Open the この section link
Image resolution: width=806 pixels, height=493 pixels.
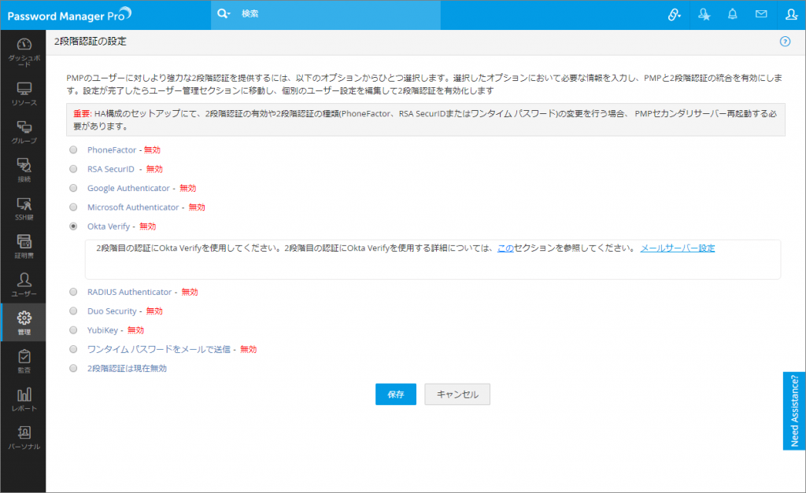505,248
